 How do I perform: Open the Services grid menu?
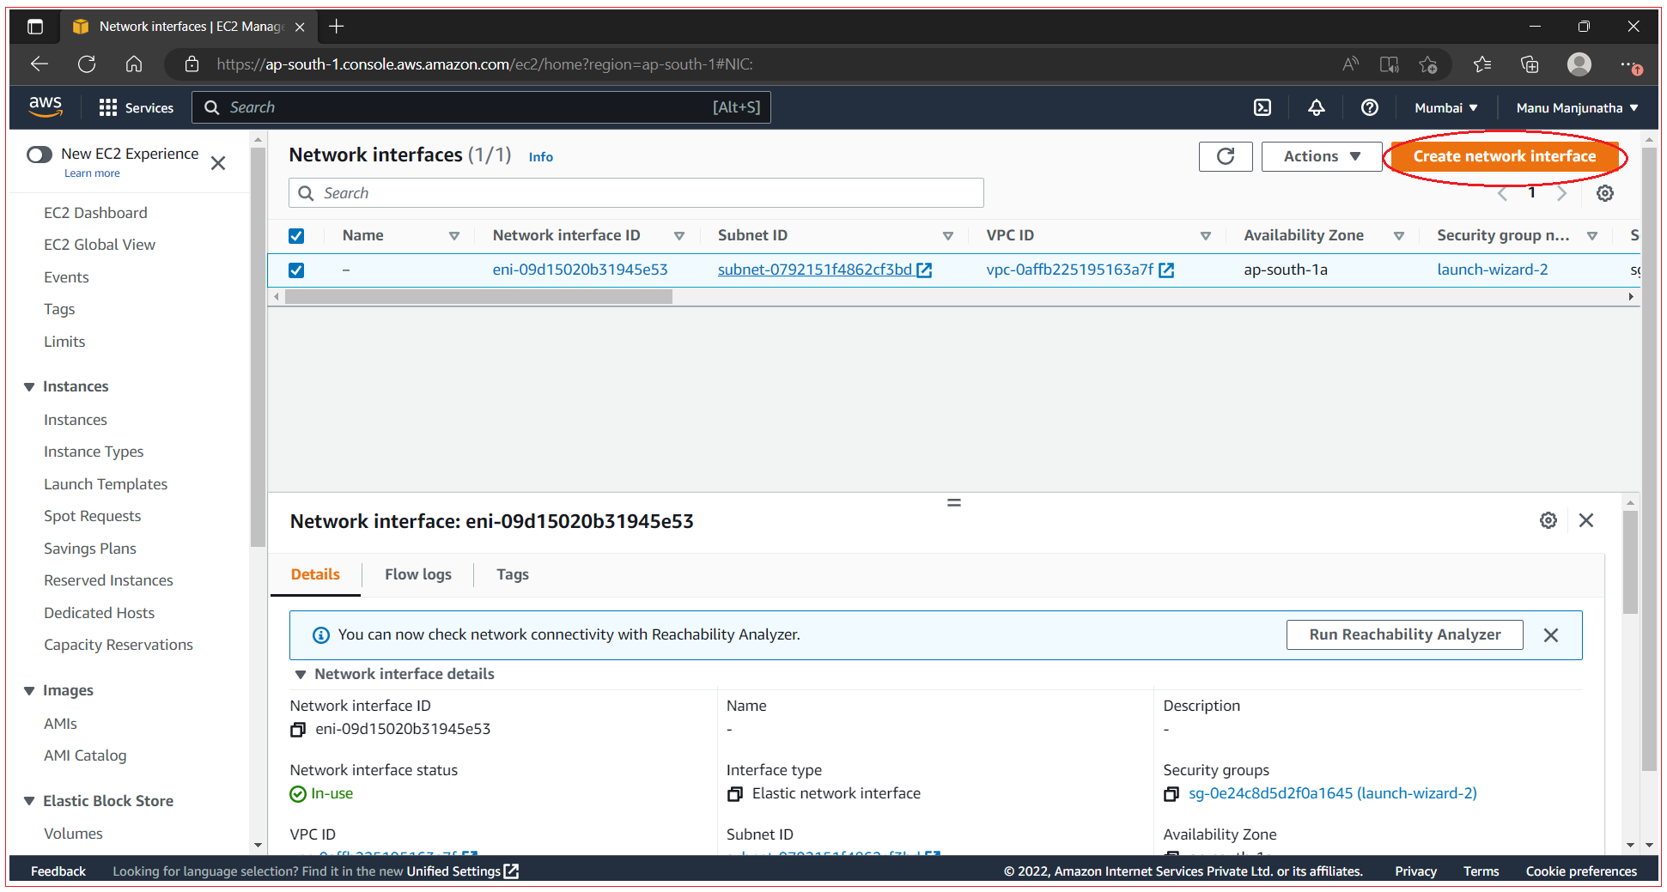coord(137,107)
